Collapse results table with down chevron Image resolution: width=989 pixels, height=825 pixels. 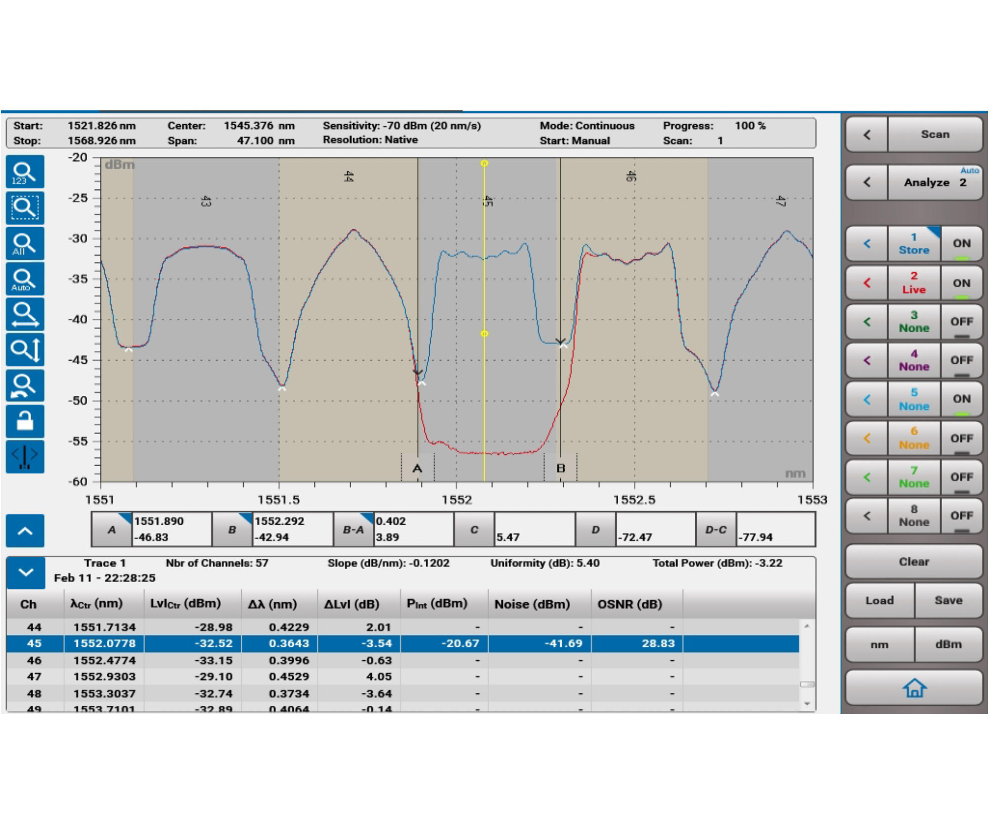(25, 573)
